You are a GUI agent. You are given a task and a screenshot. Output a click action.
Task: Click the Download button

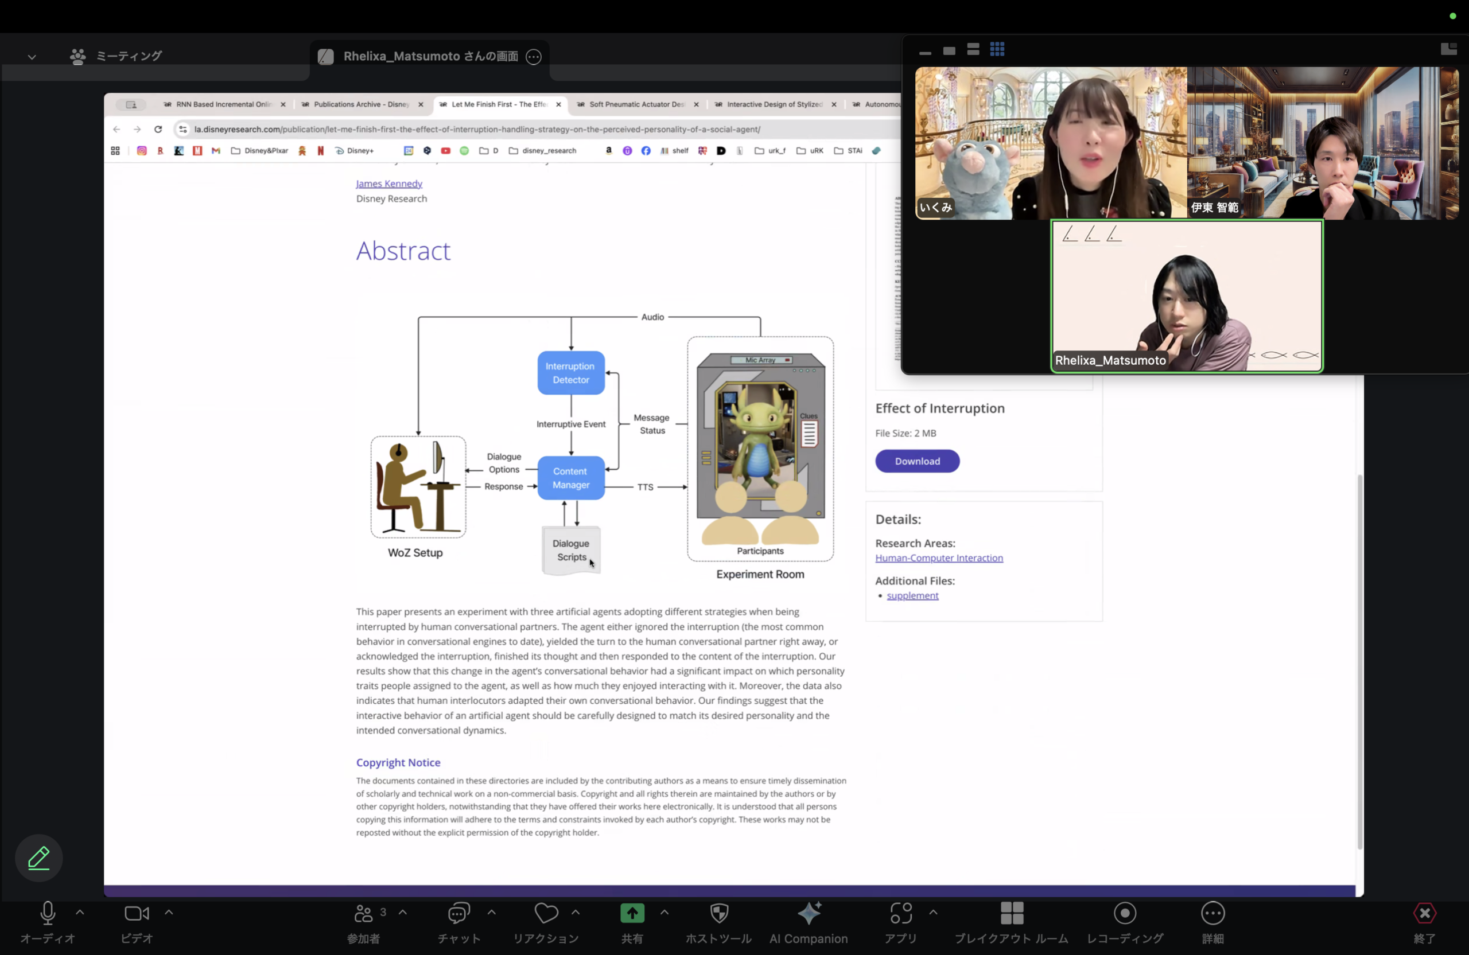pyautogui.click(x=917, y=461)
